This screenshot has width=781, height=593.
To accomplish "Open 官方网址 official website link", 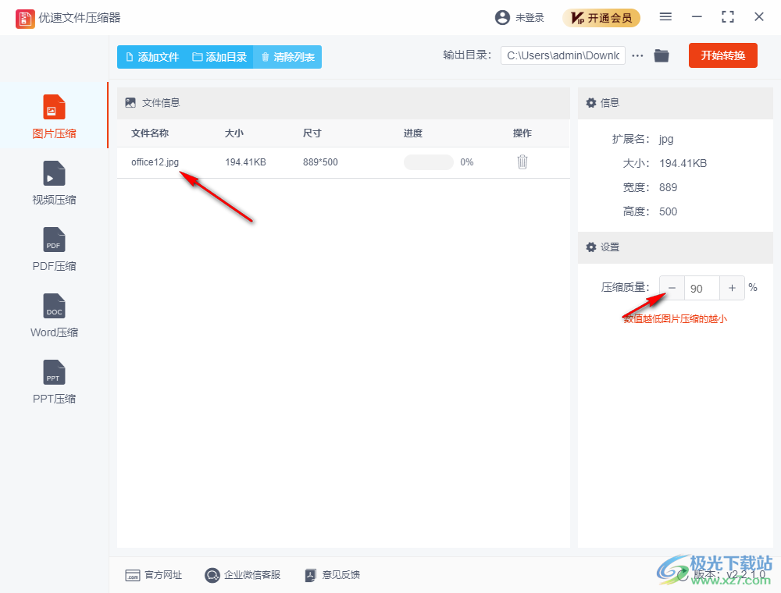I will coord(153,575).
